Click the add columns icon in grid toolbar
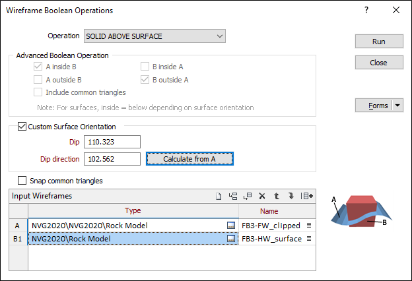This screenshot has width=412, height=281. [x=306, y=196]
